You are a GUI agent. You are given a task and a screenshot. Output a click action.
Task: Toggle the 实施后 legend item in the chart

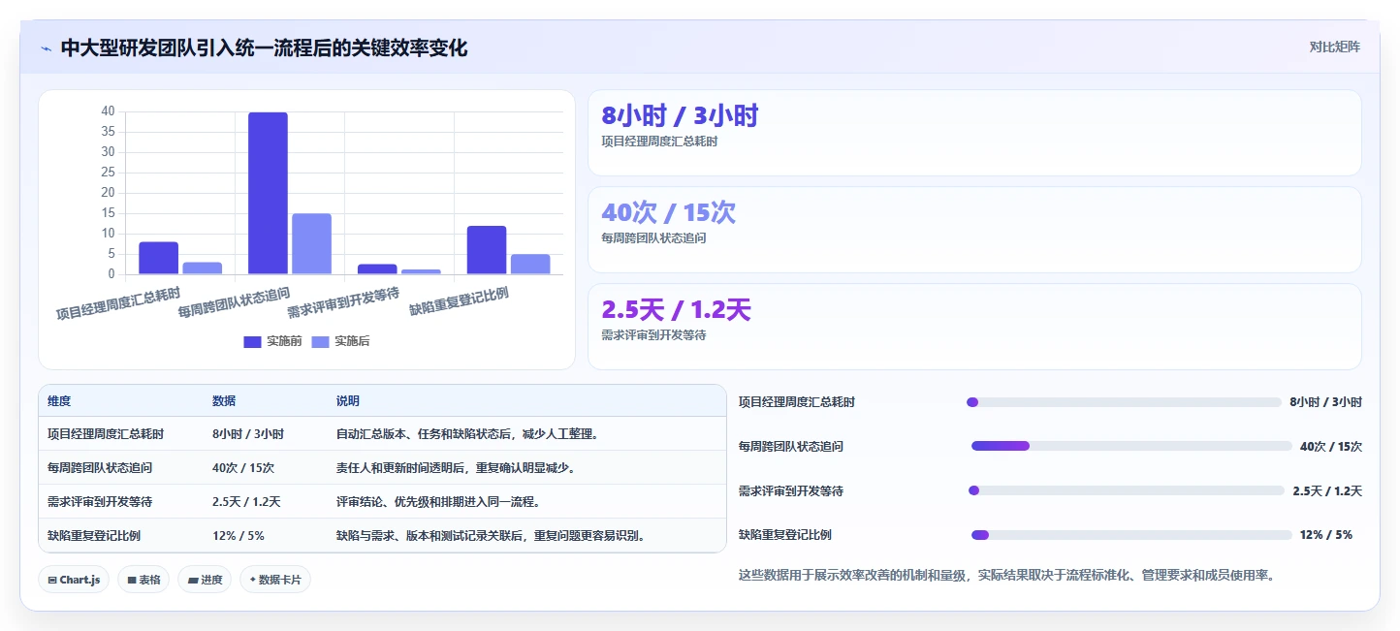tap(340, 341)
